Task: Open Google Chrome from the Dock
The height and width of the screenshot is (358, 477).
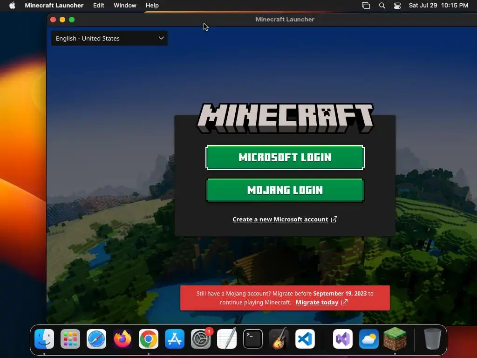Action: click(149, 339)
